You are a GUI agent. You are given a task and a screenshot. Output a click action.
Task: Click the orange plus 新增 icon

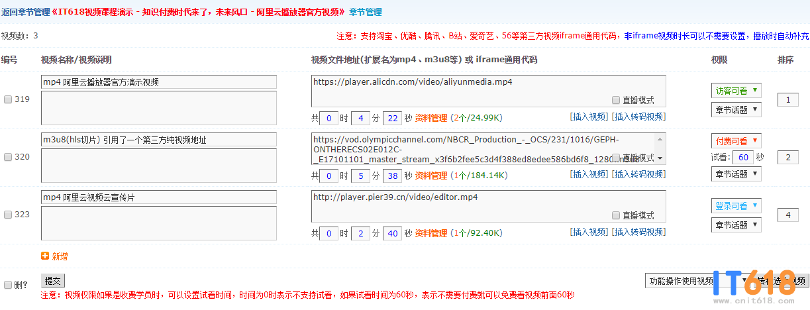point(45,256)
